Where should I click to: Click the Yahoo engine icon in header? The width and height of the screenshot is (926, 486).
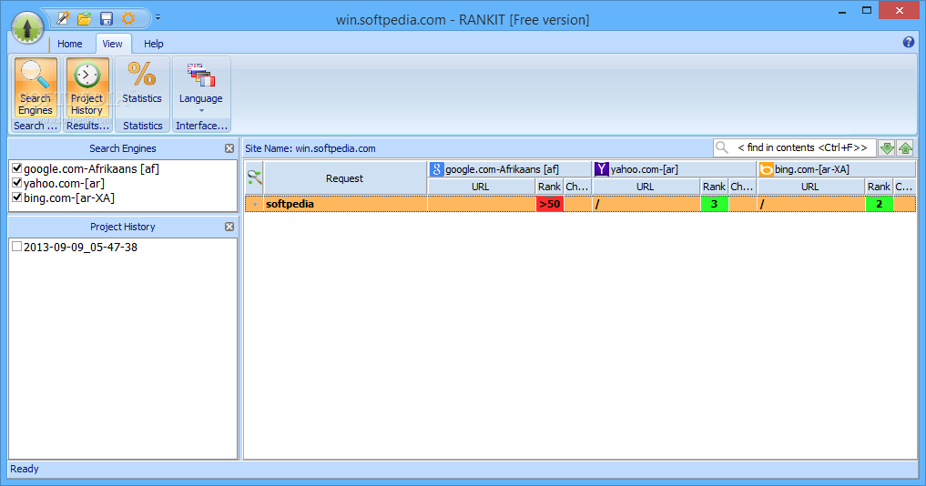click(x=601, y=169)
